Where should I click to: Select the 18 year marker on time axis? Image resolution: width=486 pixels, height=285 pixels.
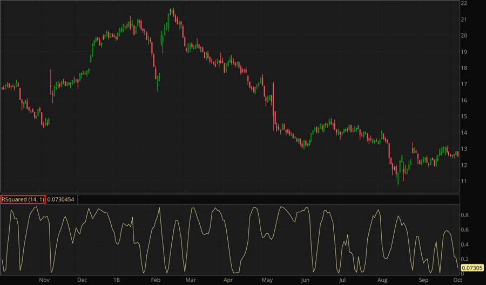117,280
